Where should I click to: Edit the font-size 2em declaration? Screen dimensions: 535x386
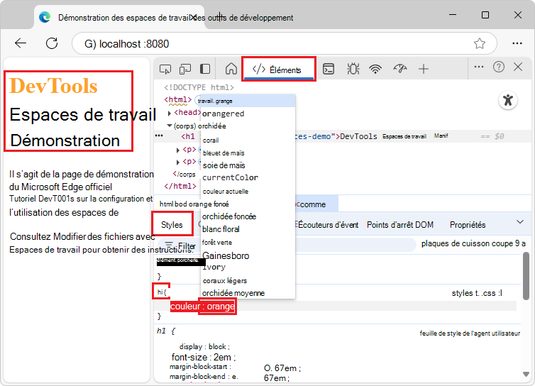click(x=204, y=358)
